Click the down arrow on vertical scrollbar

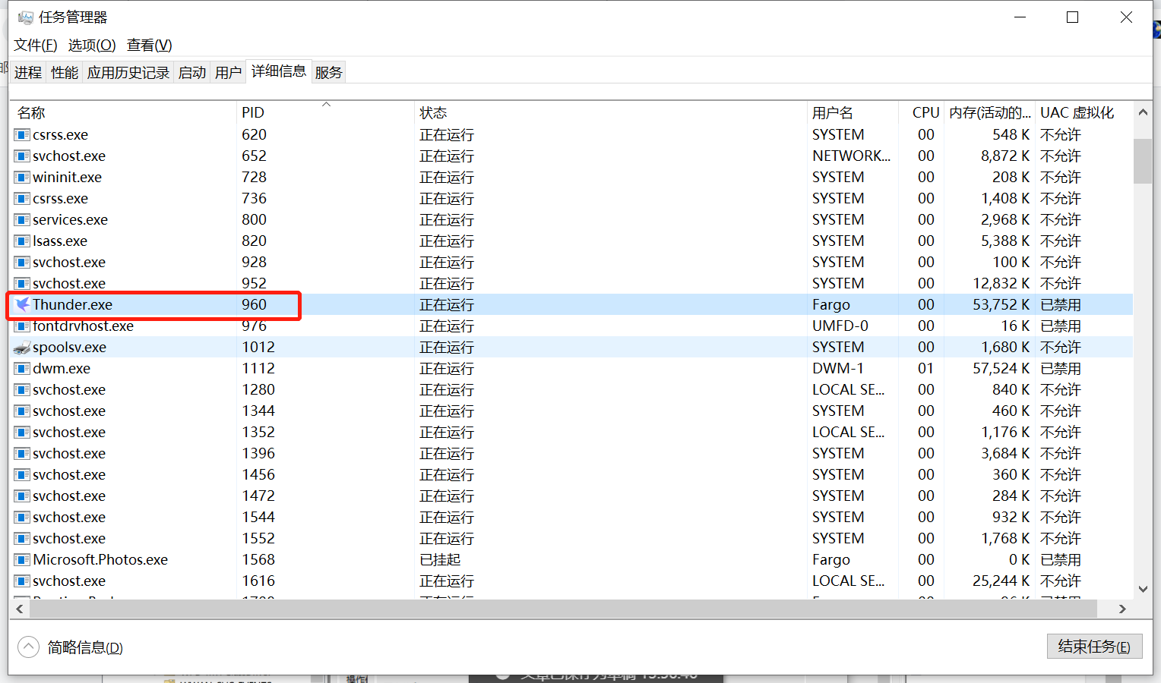pyautogui.click(x=1144, y=588)
